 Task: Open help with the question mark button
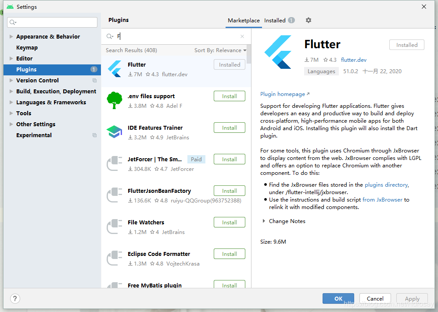pos(15,298)
